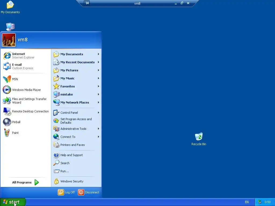
Task: Click the My Pictures folder icon
Action: (56, 70)
